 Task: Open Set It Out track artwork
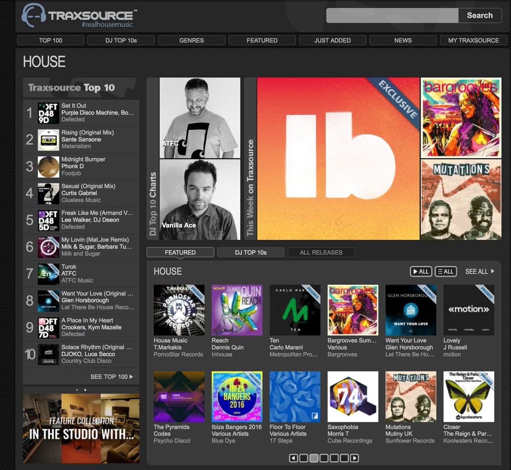(49, 113)
